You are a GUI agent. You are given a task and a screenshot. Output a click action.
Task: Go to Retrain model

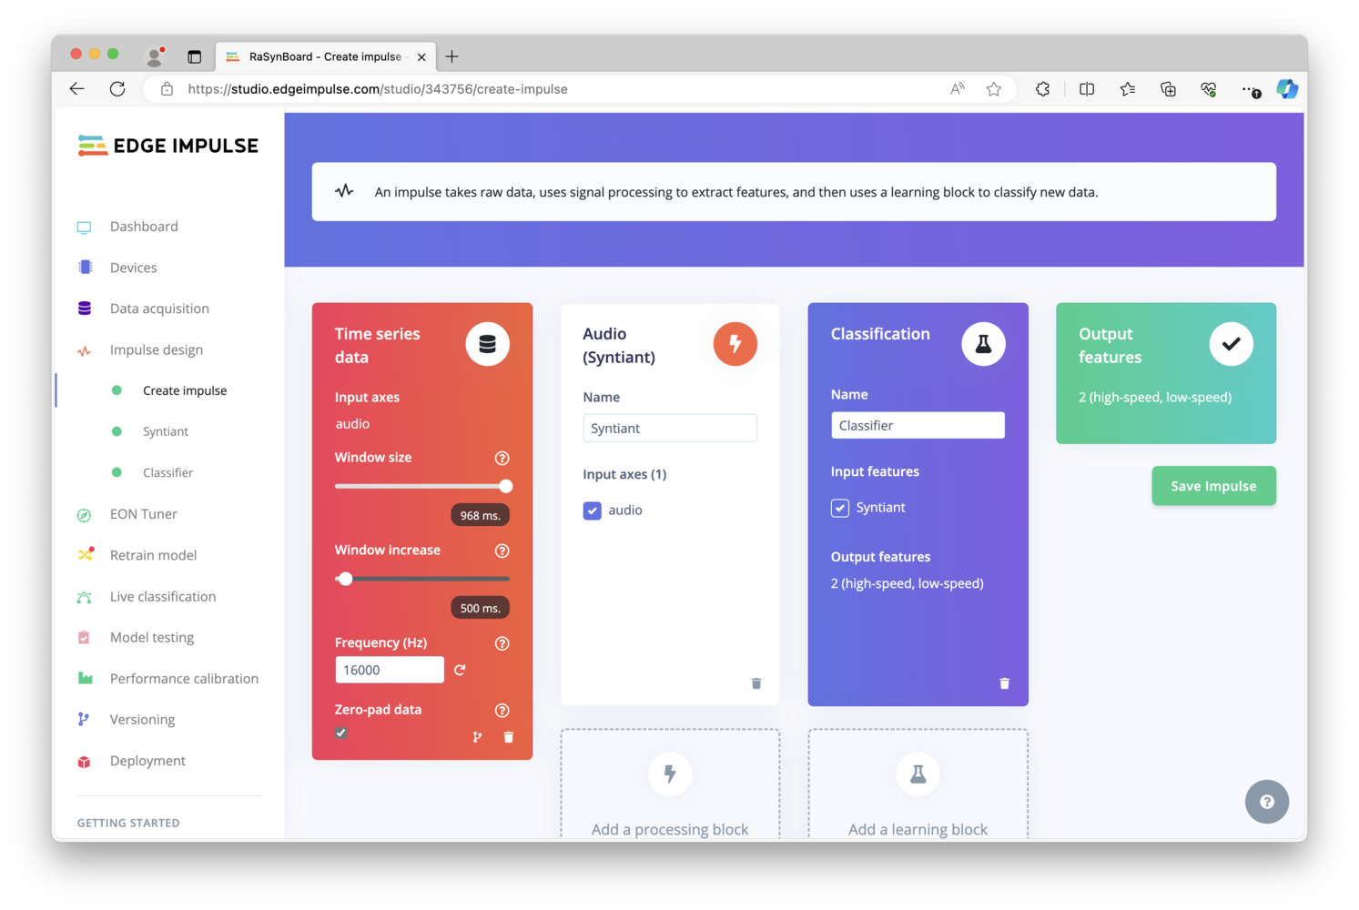click(x=153, y=555)
